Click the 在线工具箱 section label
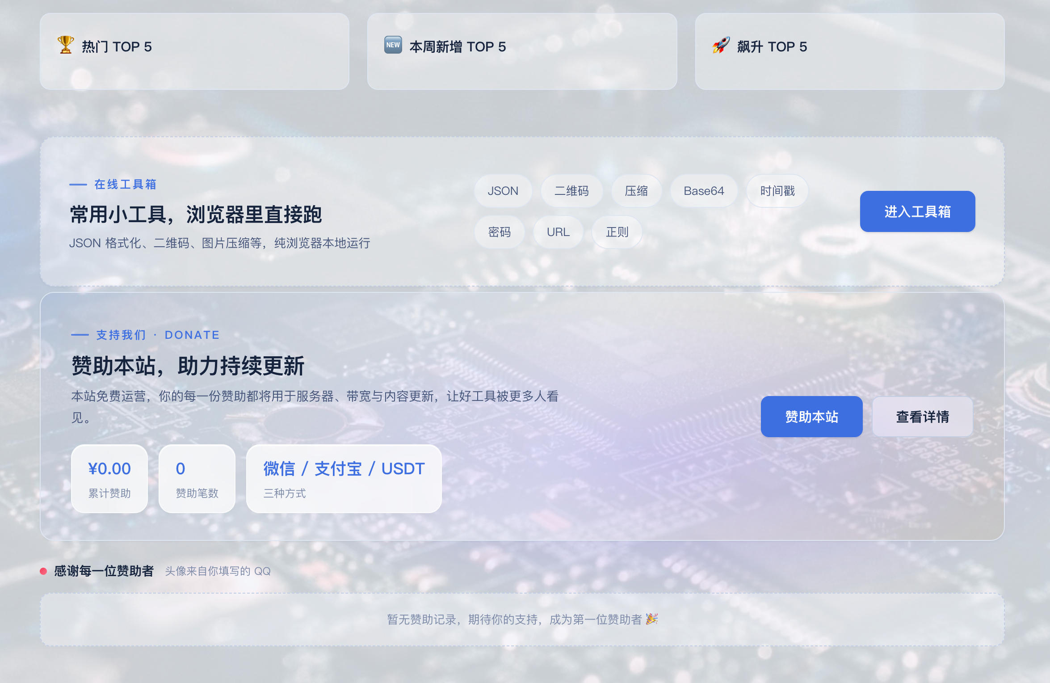This screenshot has height=683, width=1050. 125,185
